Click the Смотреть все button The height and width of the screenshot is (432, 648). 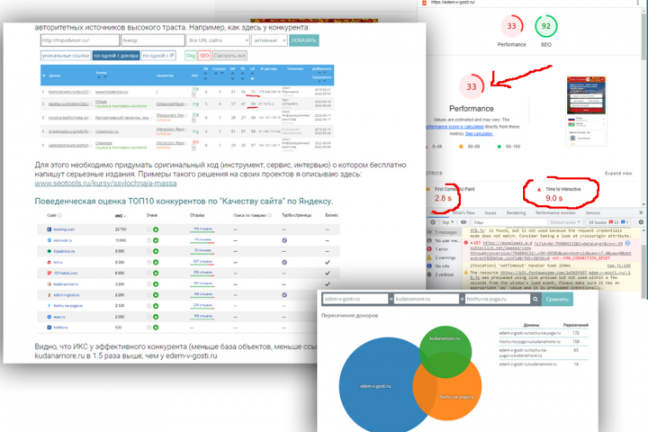pyautogui.click(x=229, y=56)
